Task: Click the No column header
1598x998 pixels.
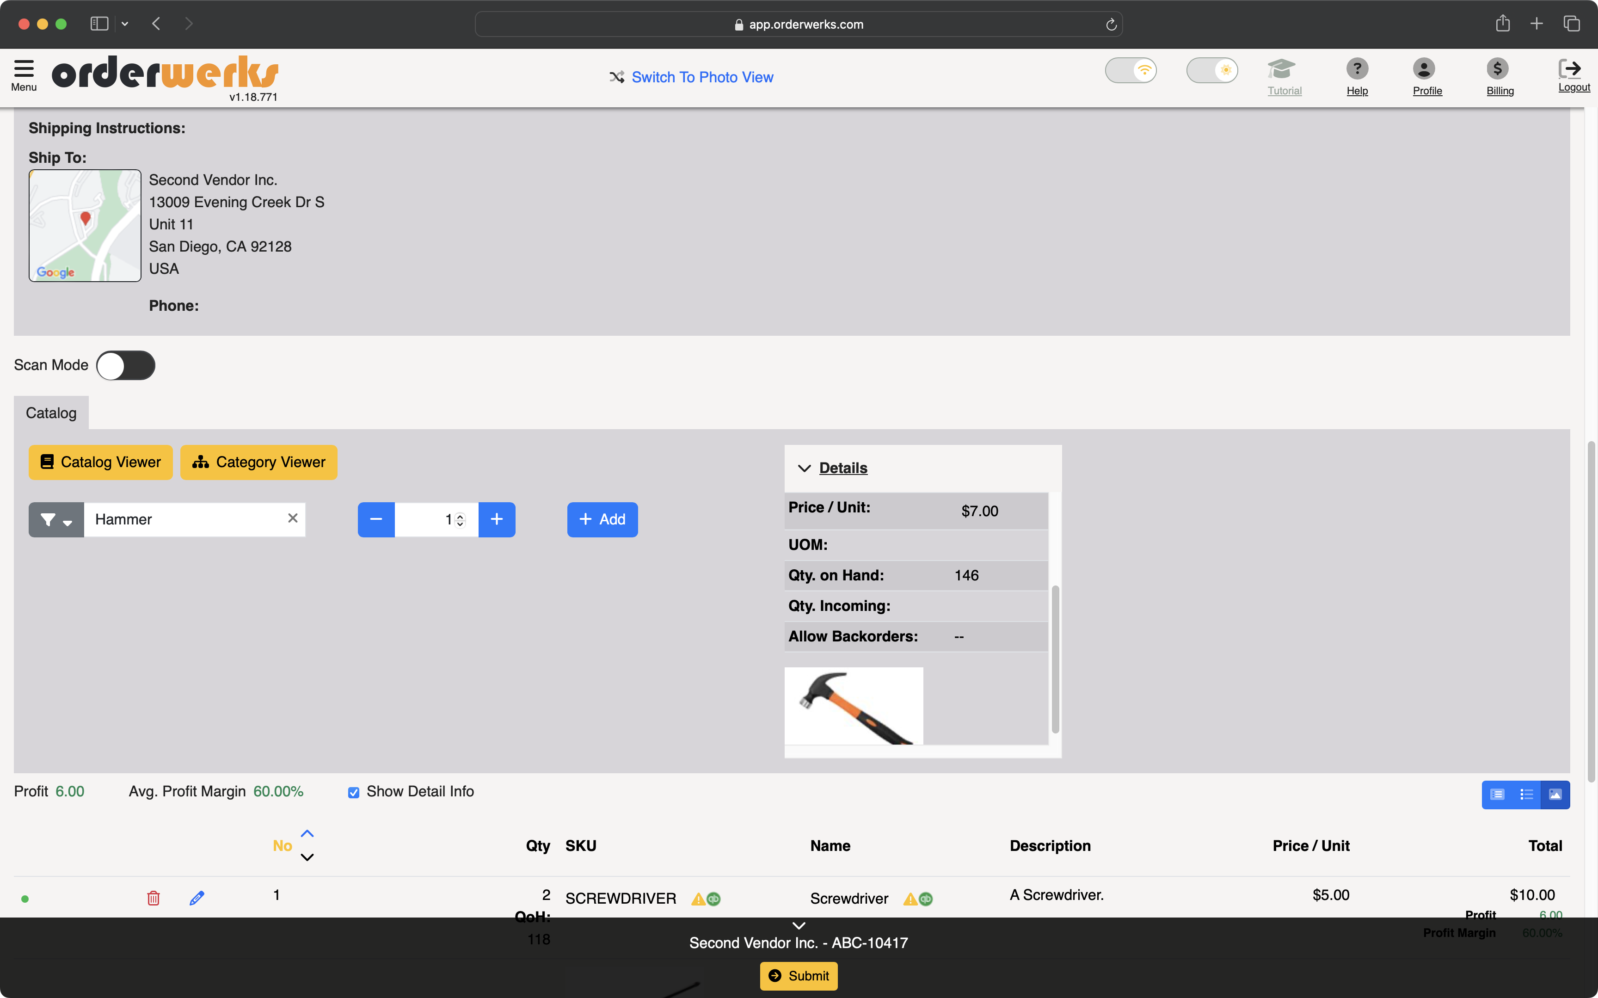Action: coord(283,845)
